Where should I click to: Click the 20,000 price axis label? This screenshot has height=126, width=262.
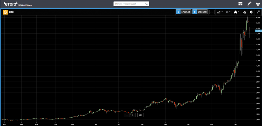(258, 17)
